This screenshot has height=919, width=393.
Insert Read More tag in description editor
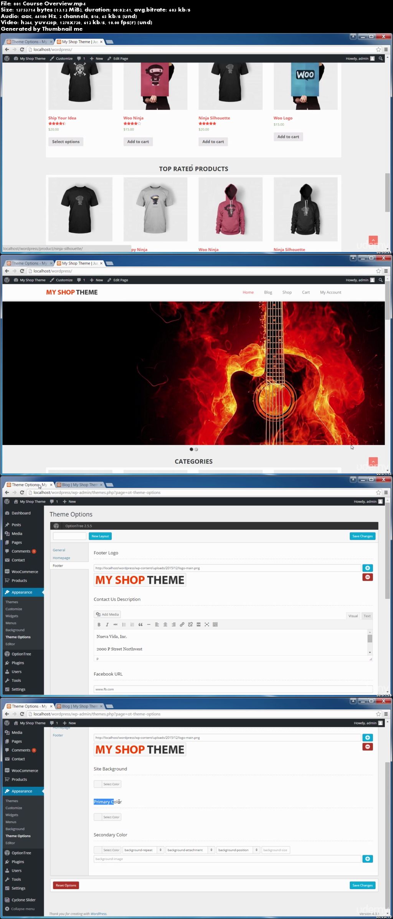tap(198, 625)
